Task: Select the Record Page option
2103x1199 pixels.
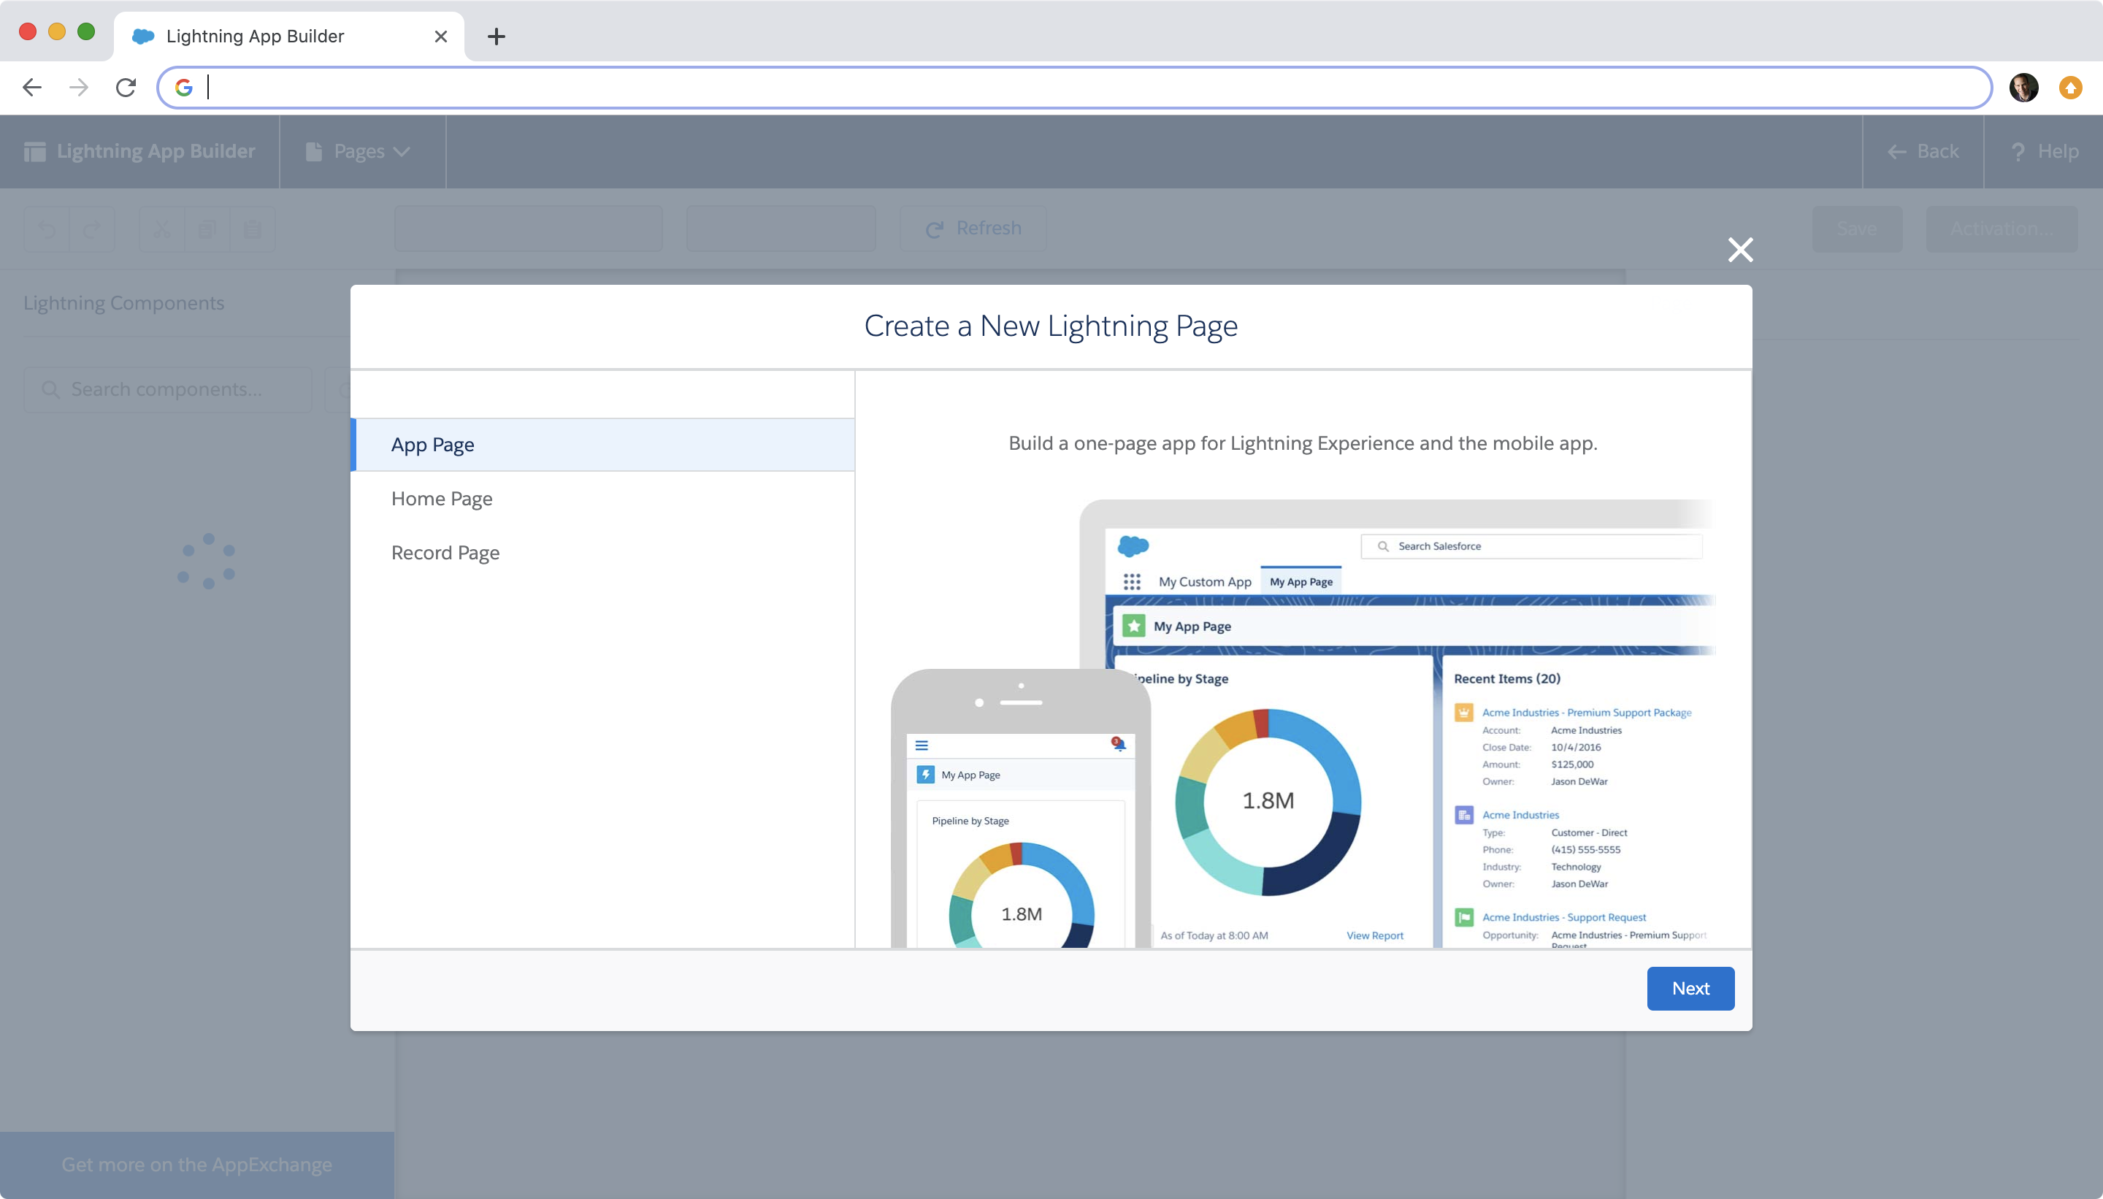Action: point(602,553)
